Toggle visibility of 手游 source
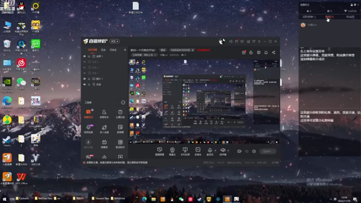The height and width of the screenshot is (203, 361). point(84,84)
